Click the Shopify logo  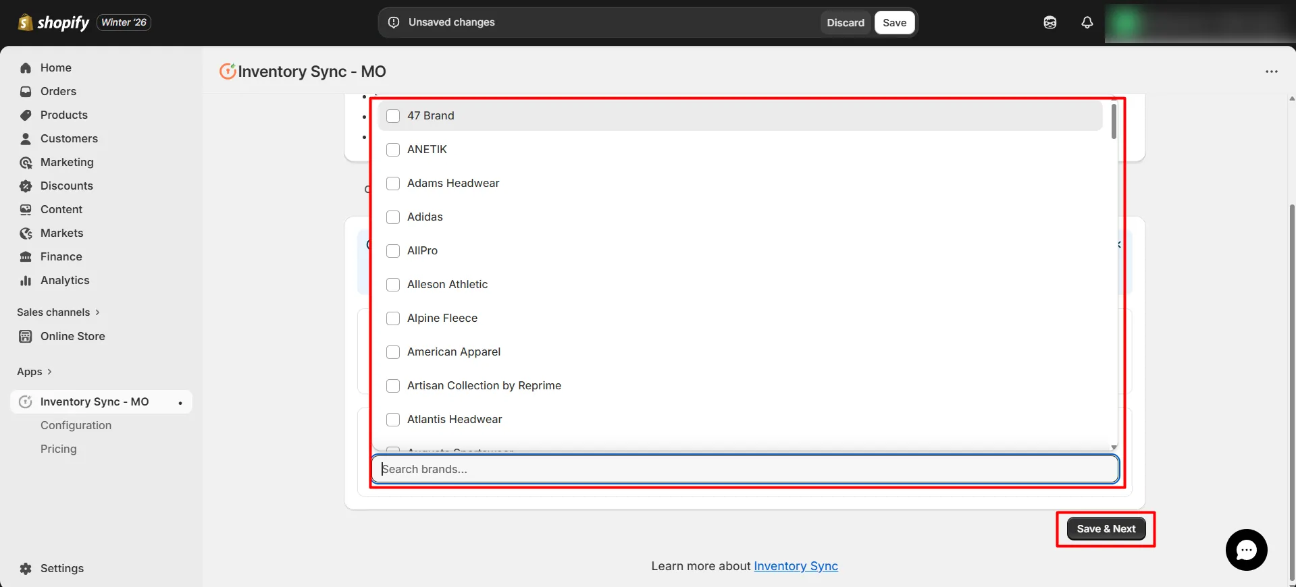point(53,22)
